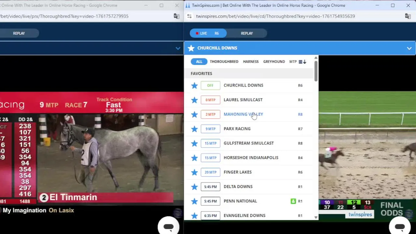This screenshot has width=416, height=234.
Task: Filter tracks by Greyhound
Action: pyautogui.click(x=274, y=61)
